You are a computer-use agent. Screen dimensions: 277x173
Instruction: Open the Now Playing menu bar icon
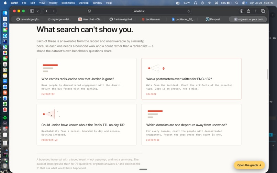pos(202,3)
